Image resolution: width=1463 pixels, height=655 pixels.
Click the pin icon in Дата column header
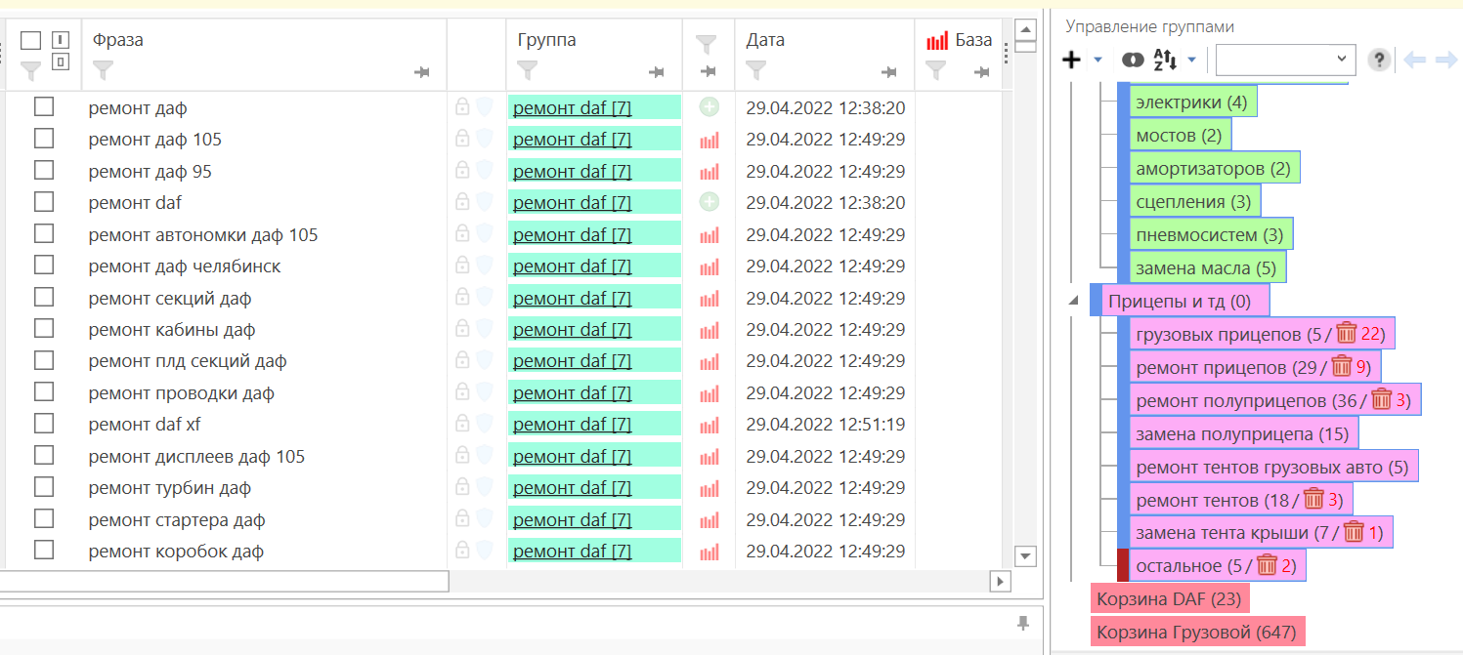tap(888, 72)
